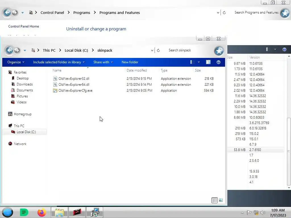Sort programs by Version column
Image resolution: width=291 pixels, height=218 pixels.
(255, 57)
